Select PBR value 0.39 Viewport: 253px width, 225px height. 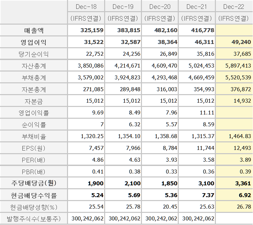245,172
